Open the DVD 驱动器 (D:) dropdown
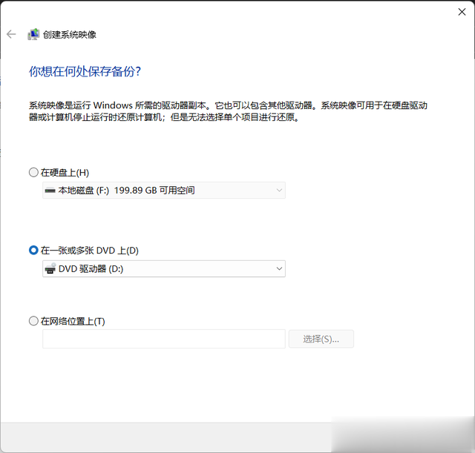Image resolution: width=475 pixels, height=453 pixels. pyautogui.click(x=164, y=268)
